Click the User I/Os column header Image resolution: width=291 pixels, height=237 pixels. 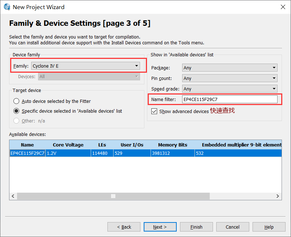point(132,145)
